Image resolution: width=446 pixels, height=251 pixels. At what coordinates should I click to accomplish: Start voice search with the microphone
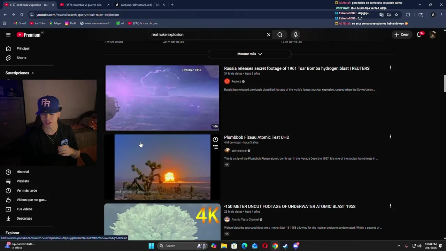point(295,35)
